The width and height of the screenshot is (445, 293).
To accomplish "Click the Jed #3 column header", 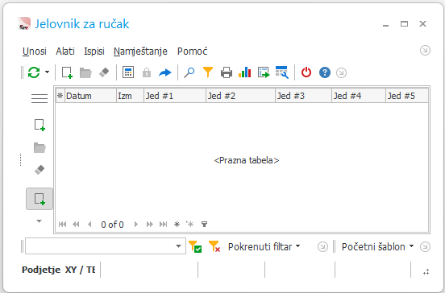I will 303,96.
